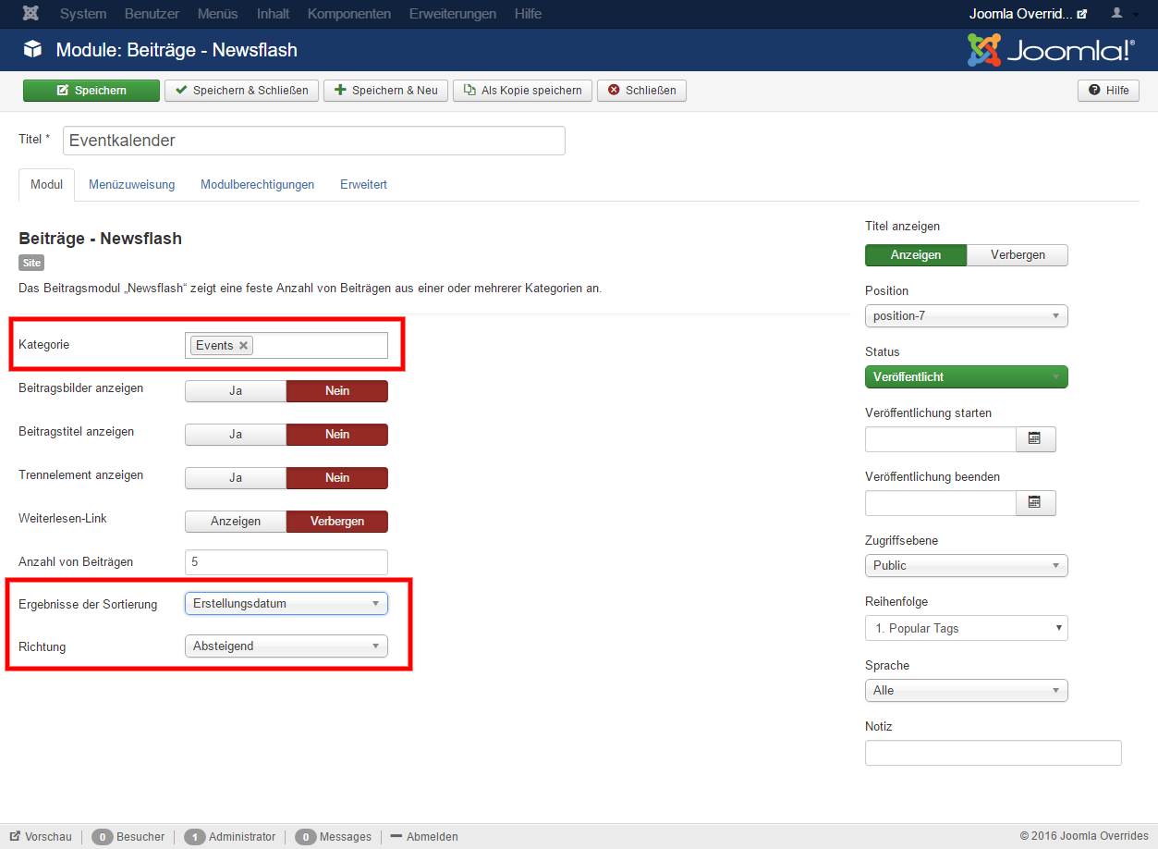The image size is (1158, 849).
Task: Click Als Kopie speichern button
Action: (522, 91)
